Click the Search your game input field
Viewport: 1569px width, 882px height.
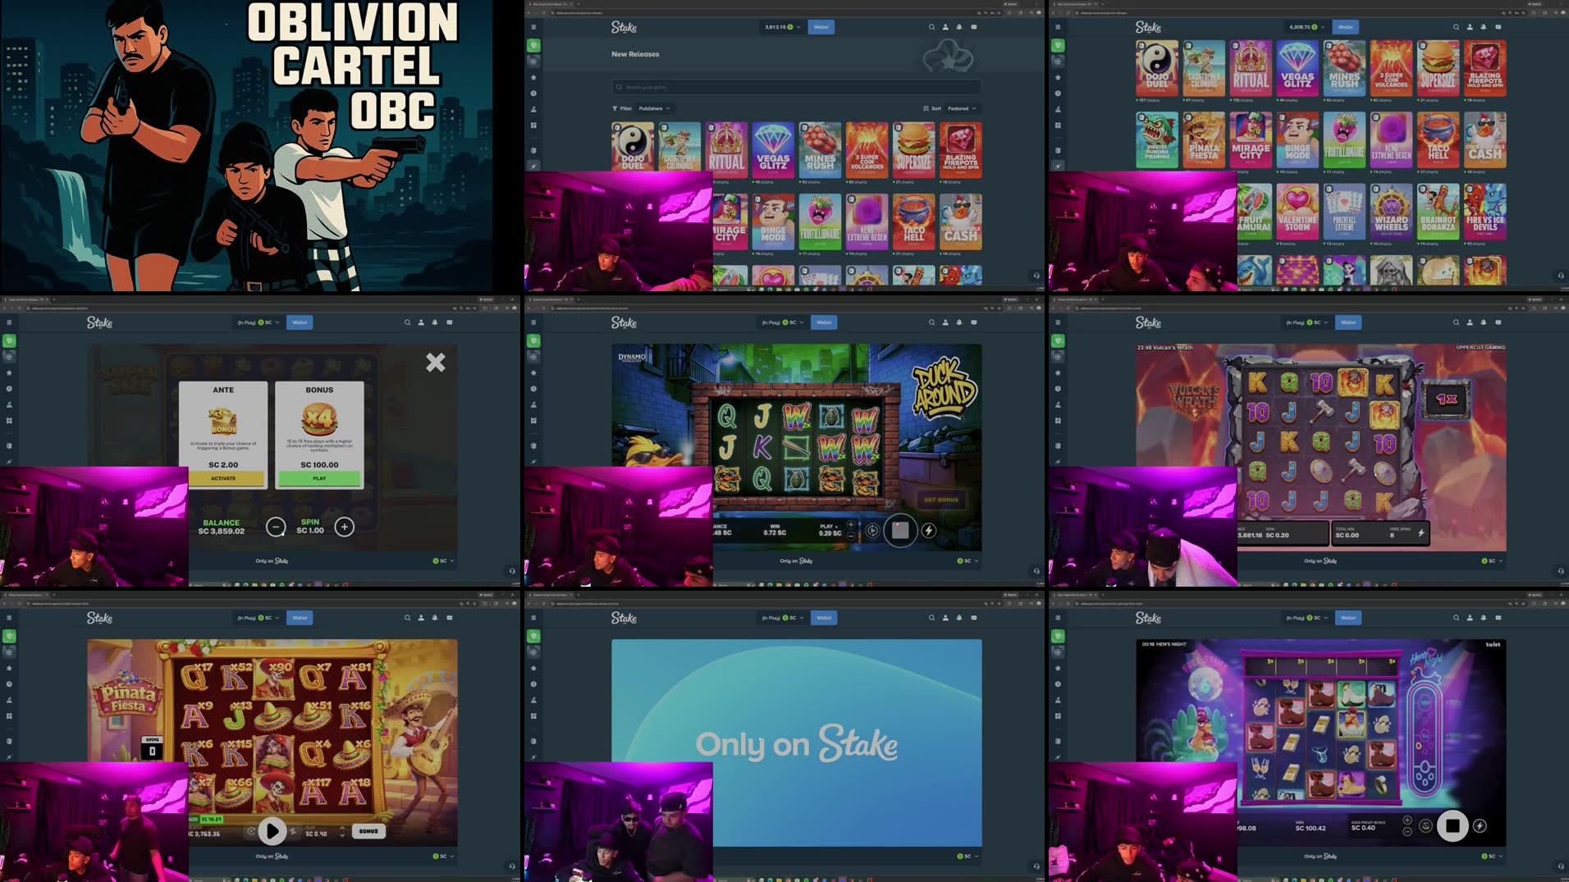796,86
